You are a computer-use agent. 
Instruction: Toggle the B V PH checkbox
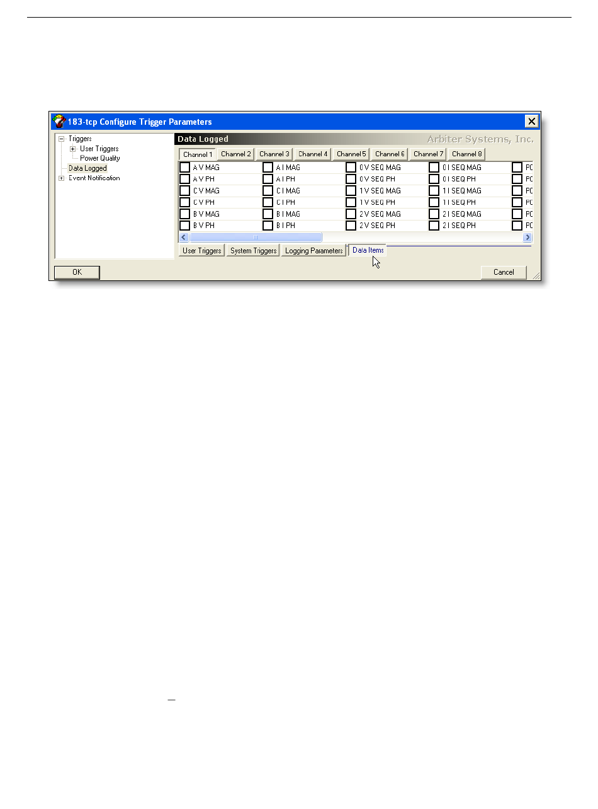tap(185, 226)
